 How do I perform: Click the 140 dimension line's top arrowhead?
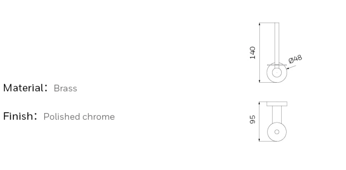(x=259, y=24)
